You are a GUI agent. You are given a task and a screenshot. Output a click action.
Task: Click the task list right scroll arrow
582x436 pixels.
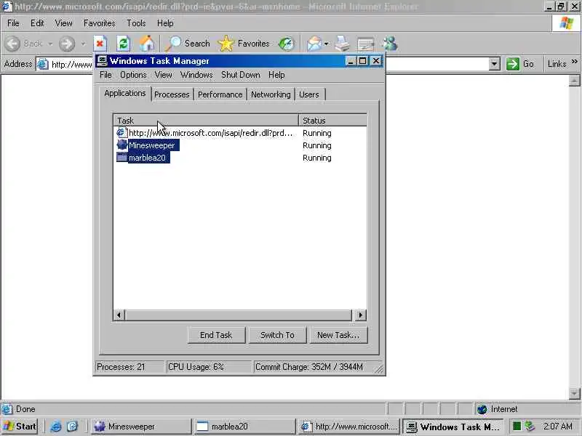coord(360,315)
